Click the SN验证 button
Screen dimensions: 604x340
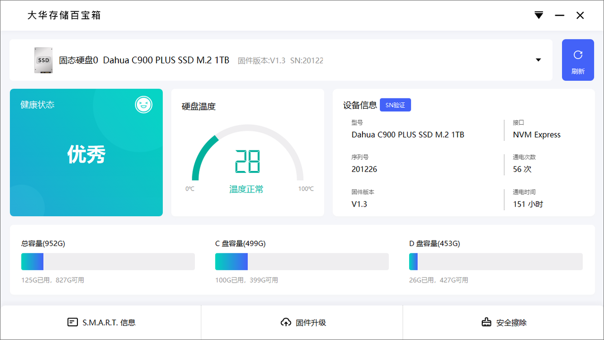(x=396, y=105)
